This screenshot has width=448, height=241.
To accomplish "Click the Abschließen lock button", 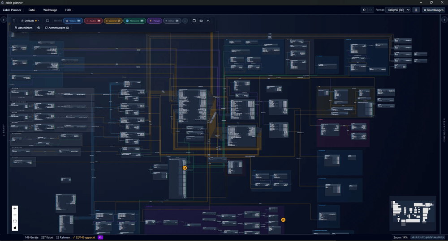I will click(23, 28).
